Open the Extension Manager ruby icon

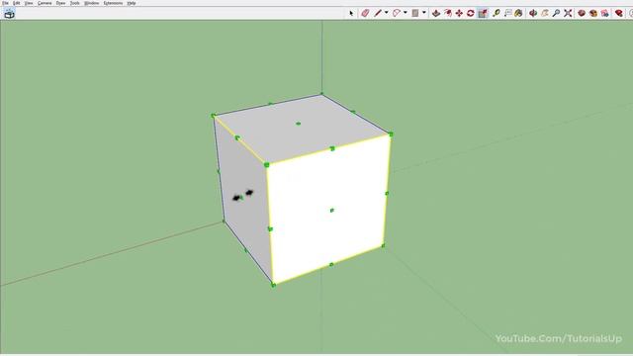[x=619, y=13]
